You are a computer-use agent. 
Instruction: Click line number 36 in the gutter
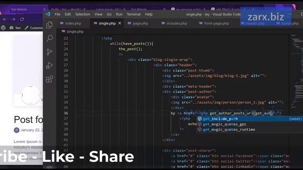click(66, 113)
